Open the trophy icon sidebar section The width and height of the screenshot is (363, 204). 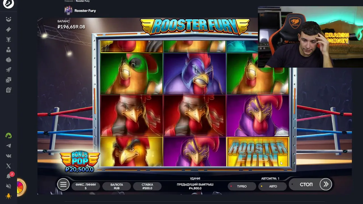[9, 40]
